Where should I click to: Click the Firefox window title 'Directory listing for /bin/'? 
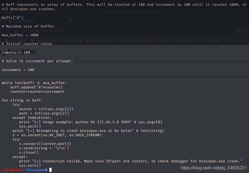click(131, 13)
